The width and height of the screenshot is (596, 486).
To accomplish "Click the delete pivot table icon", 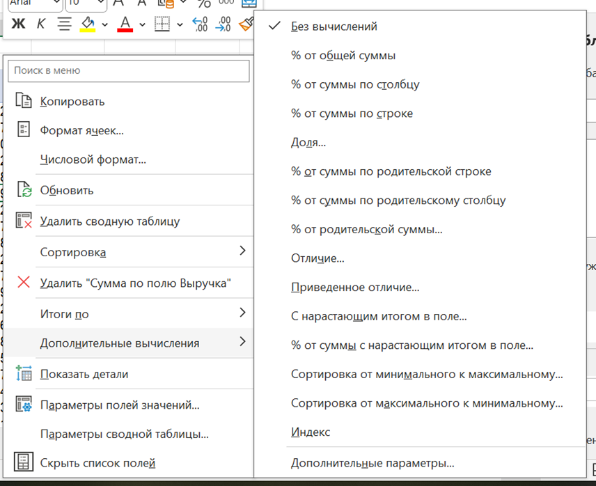I will (x=24, y=221).
